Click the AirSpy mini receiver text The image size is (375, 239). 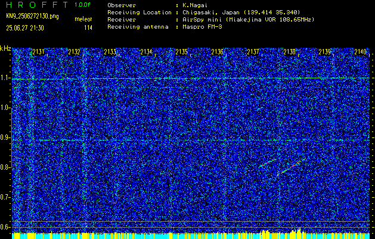pos(249,20)
